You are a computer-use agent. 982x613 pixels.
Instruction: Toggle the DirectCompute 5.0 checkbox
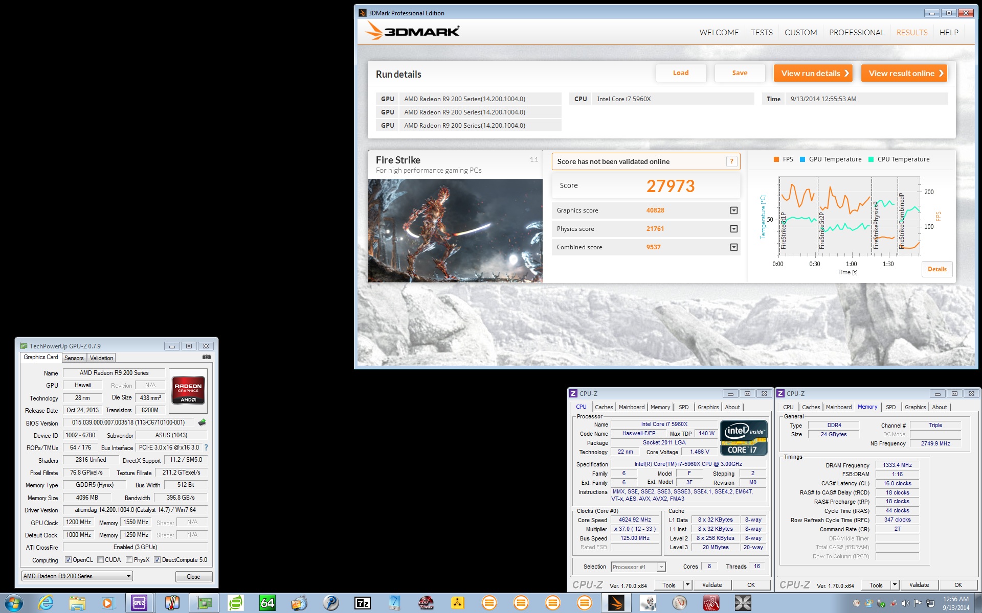click(157, 560)
